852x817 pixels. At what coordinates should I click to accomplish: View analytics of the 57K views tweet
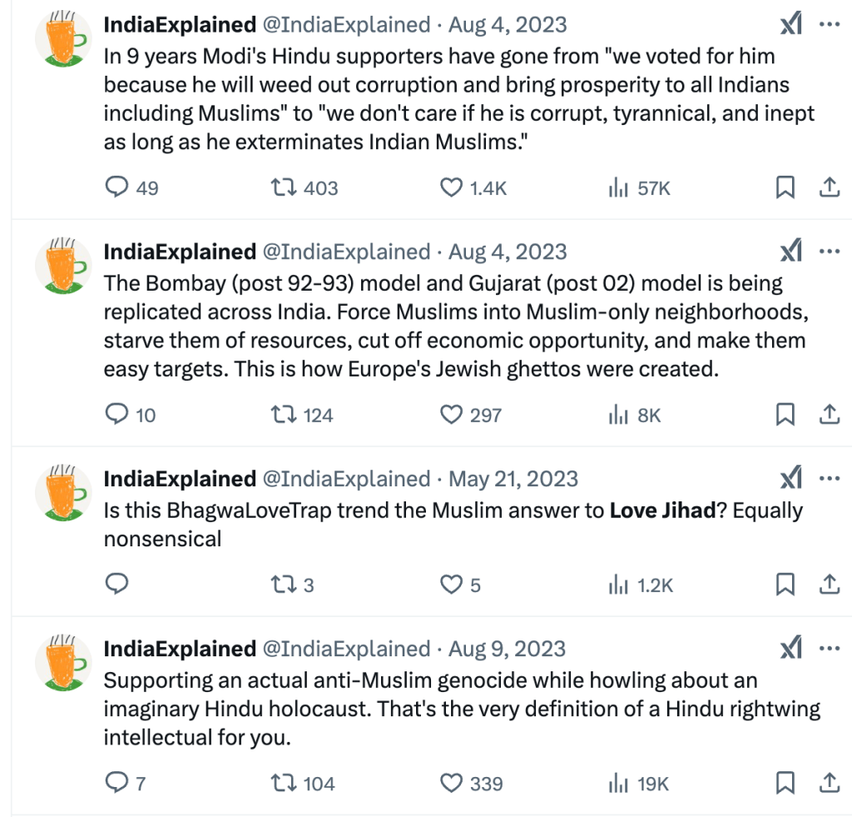pos(617,188)
